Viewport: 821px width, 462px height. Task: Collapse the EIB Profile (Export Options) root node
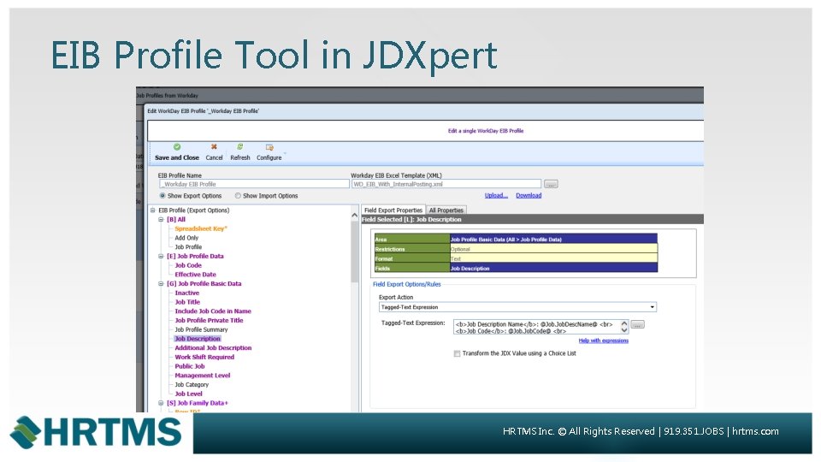coord(153,210)
